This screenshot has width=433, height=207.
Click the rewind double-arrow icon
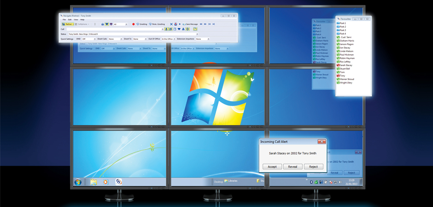201,24
